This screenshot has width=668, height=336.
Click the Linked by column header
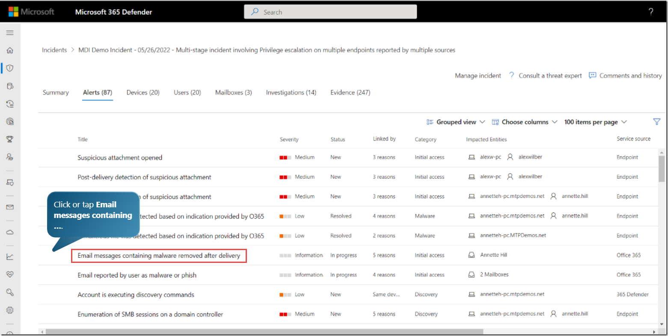(384, 139)
